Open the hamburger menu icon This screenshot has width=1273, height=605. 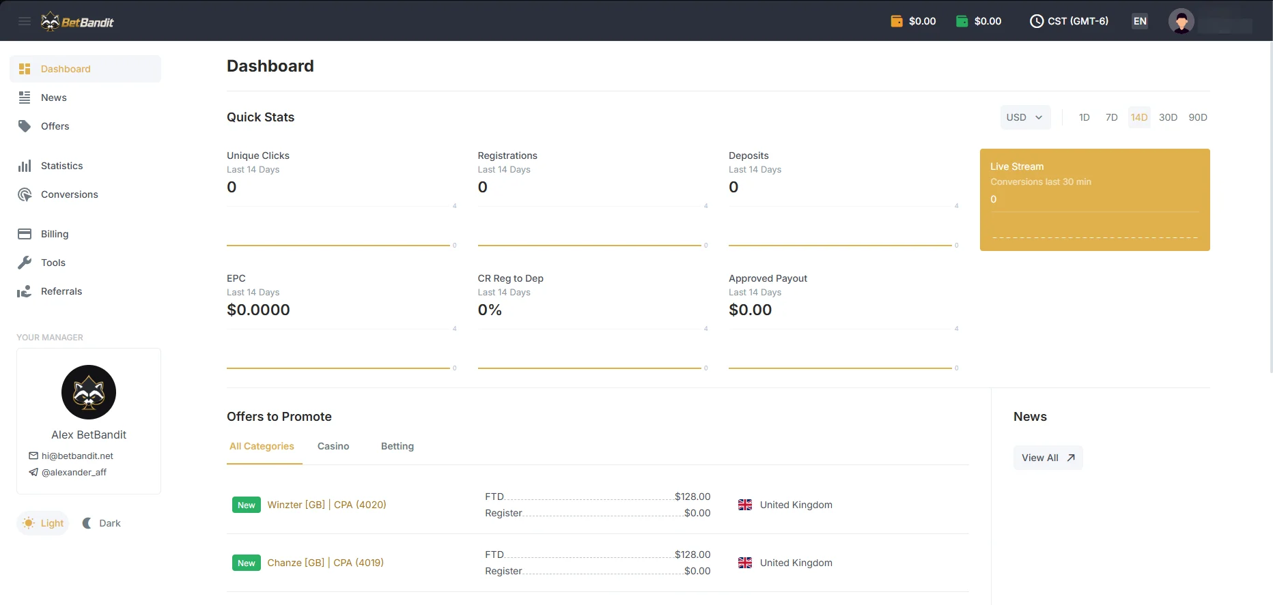pos(25,21)
